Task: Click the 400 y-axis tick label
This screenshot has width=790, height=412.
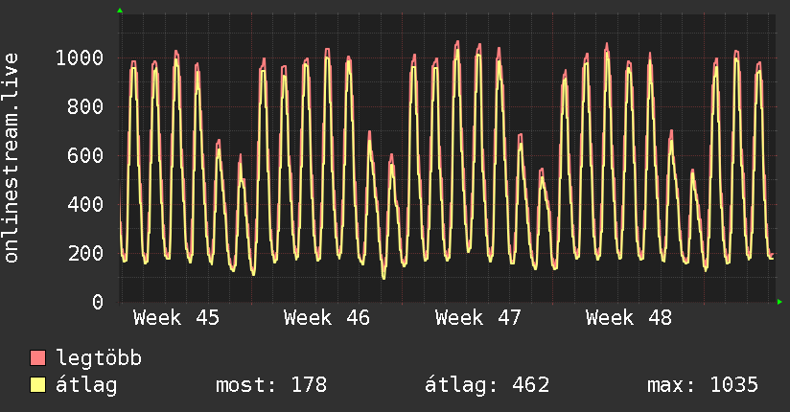Action: click(x=85, y=205)
